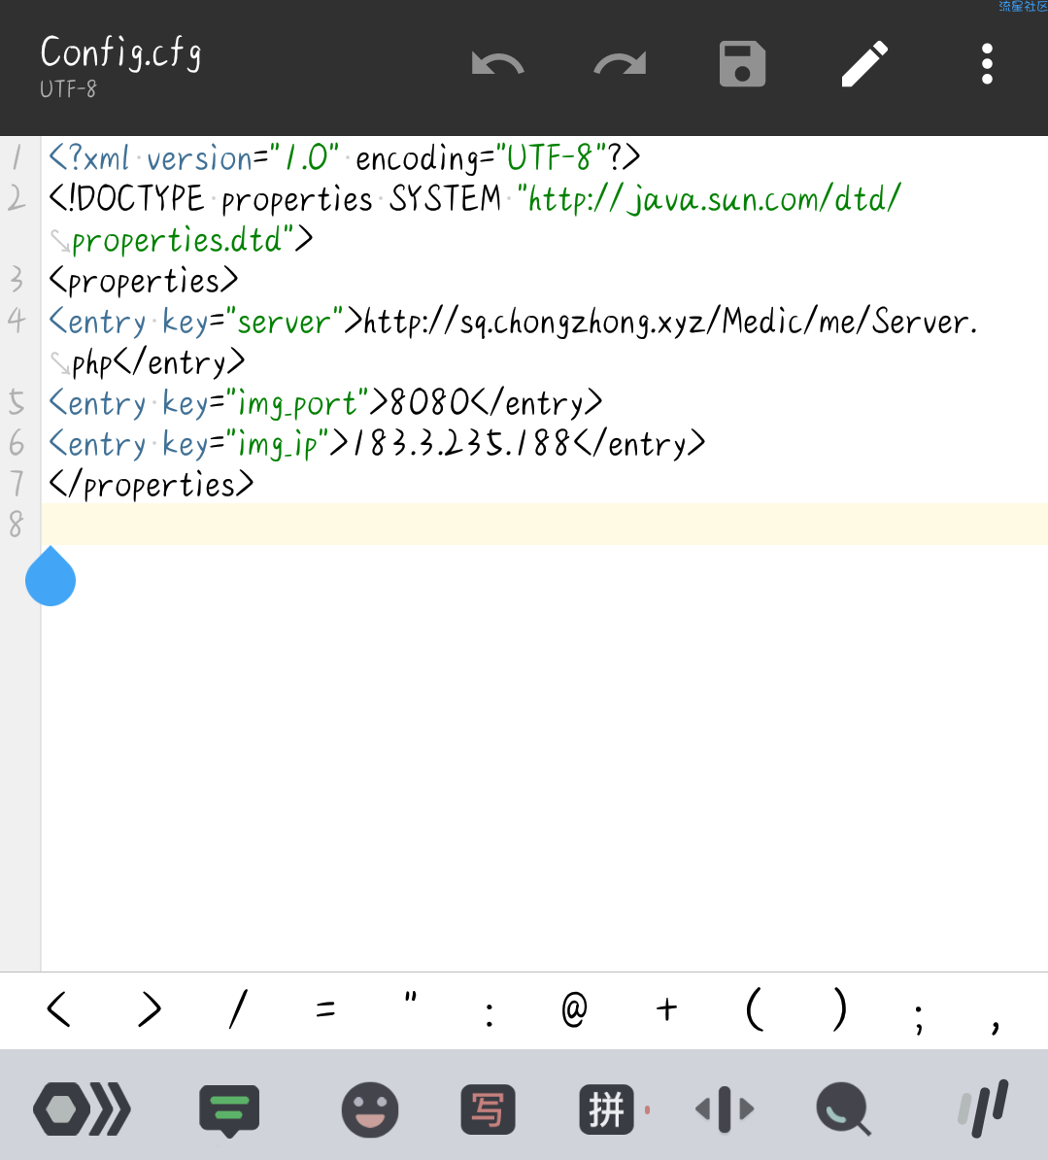
Task: Open the three-dot overflow menu
Action: 987,64
